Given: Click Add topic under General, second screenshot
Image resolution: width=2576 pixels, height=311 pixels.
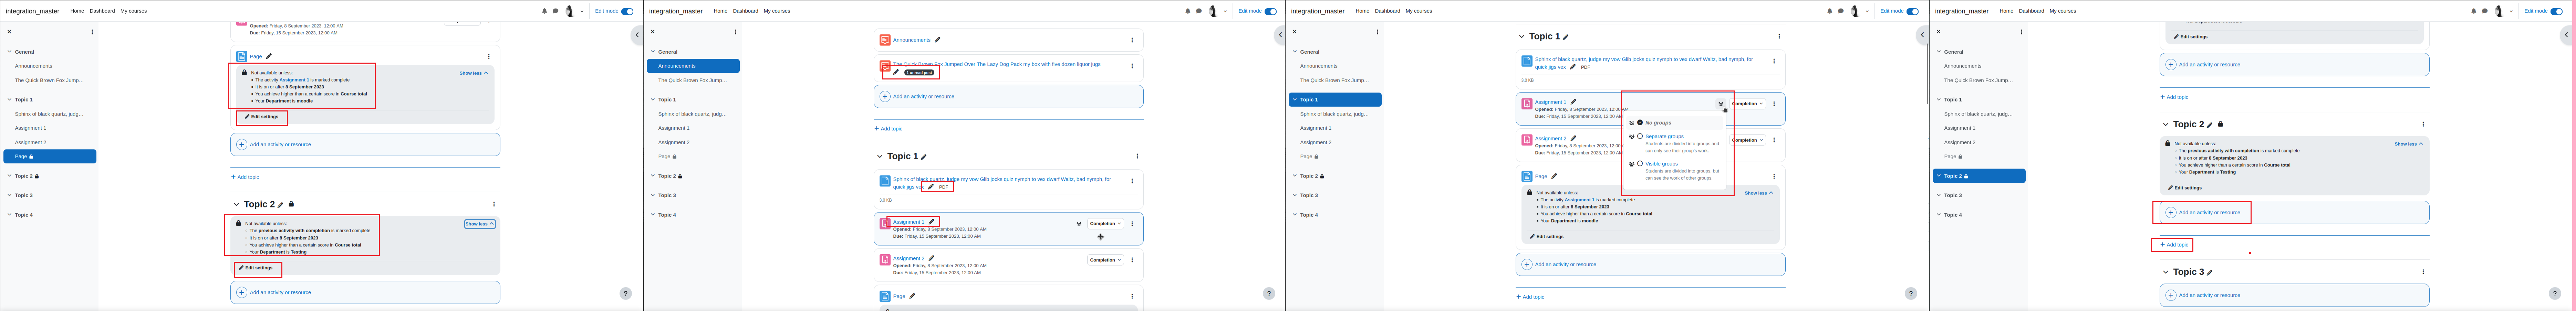Looking at the screenshot, I should coord(888,129).
